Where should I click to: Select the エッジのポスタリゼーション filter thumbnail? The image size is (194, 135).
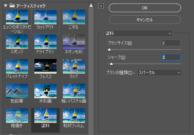[17, 17]
